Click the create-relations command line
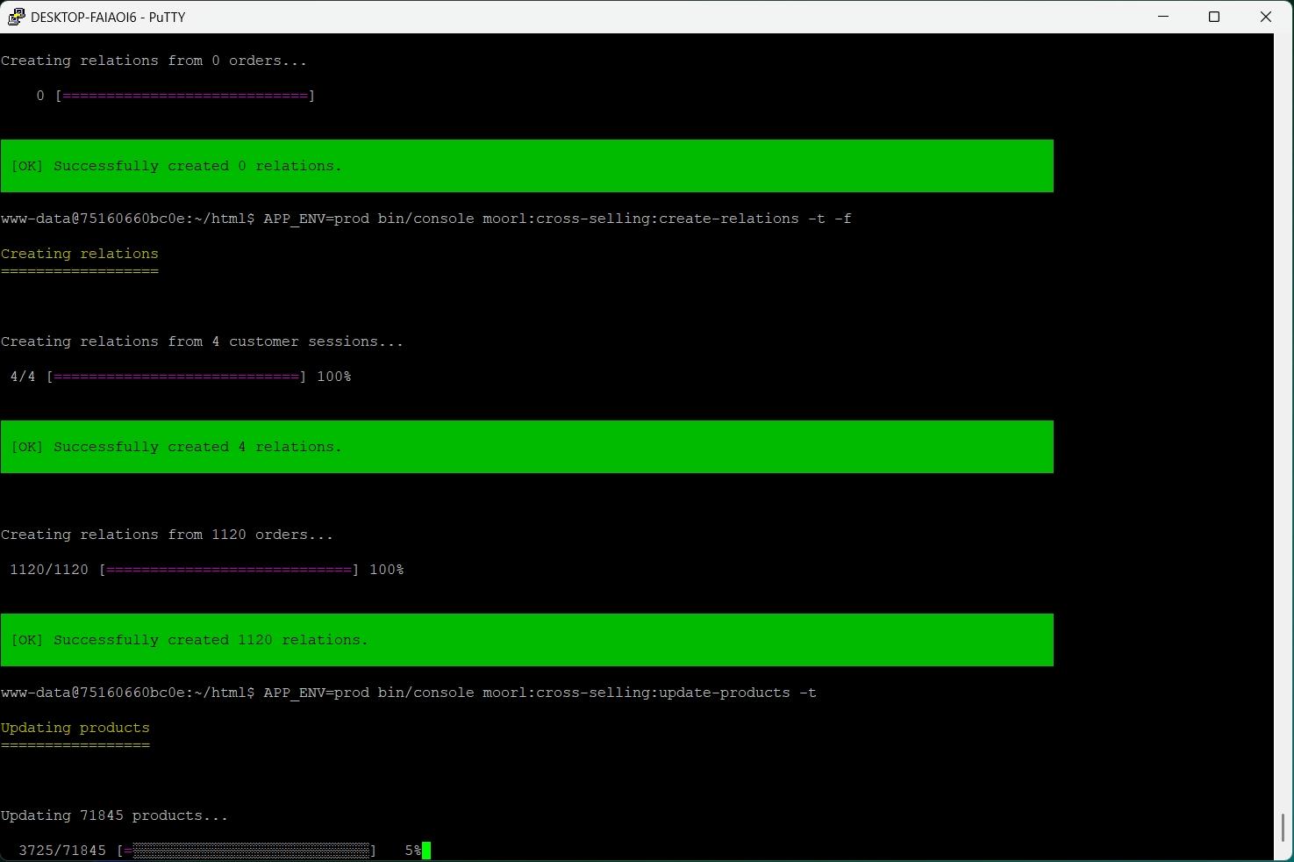Viewport: 1294px width, 862px height. coord(425,219)
